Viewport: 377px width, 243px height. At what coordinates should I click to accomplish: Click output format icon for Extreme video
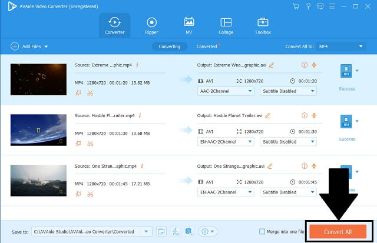tap(346, 71)
